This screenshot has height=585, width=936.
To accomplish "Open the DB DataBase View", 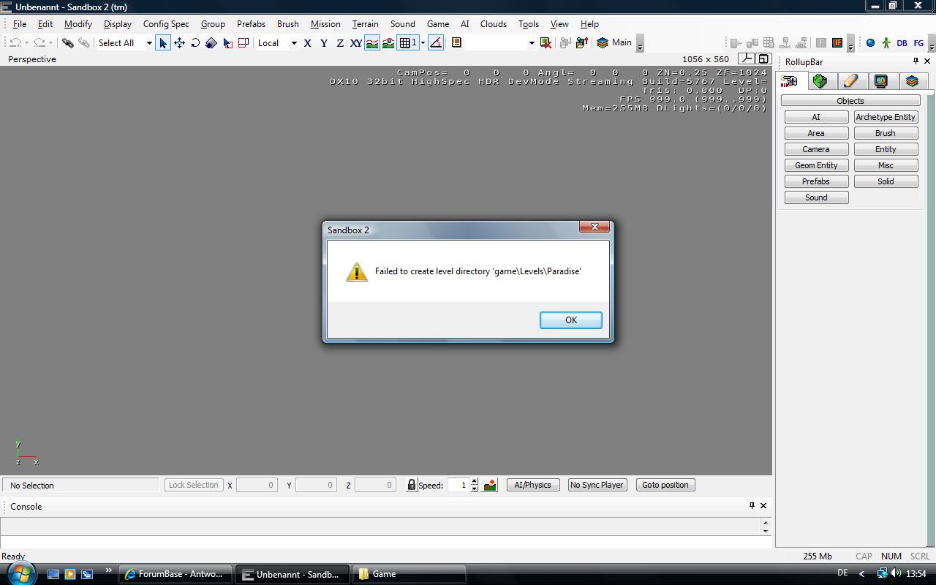I will [902, 43].
